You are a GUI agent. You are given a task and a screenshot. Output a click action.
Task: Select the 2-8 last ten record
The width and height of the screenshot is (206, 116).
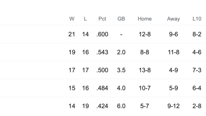197,106
